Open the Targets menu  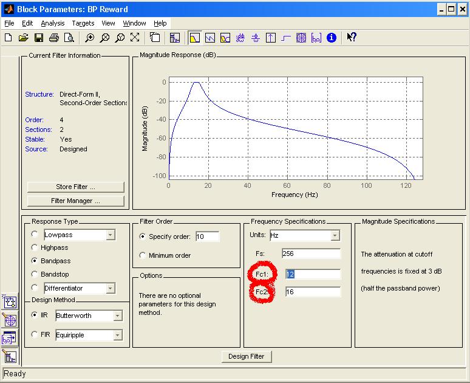point(83,23)
